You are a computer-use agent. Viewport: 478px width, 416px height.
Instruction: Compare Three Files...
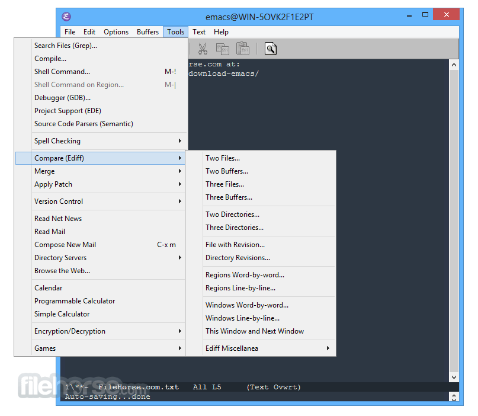[x=261, y=184]
